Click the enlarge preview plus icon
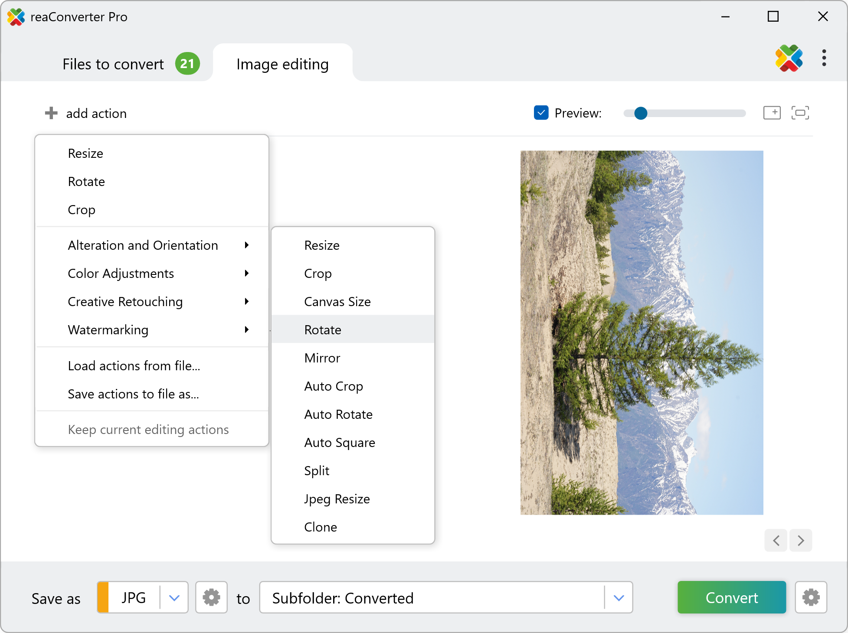Screen dimensions: 848x633 click(772, 113)
